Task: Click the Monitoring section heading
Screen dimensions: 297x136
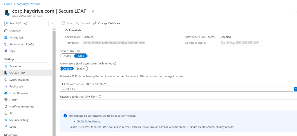Action: point(11,135)
